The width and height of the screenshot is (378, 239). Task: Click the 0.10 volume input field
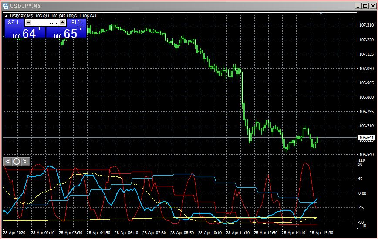tap(46, 22)
